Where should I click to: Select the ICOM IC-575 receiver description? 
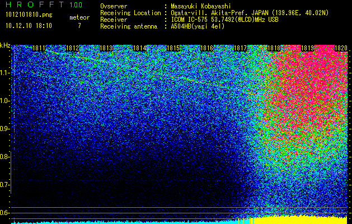pyautogui.click(x=224, y=20)
